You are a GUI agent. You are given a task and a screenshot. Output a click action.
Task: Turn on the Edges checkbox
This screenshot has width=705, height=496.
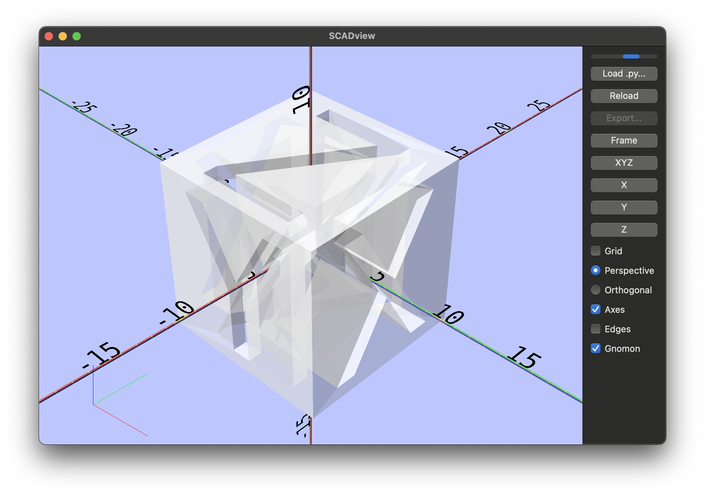tap(596, 329)
